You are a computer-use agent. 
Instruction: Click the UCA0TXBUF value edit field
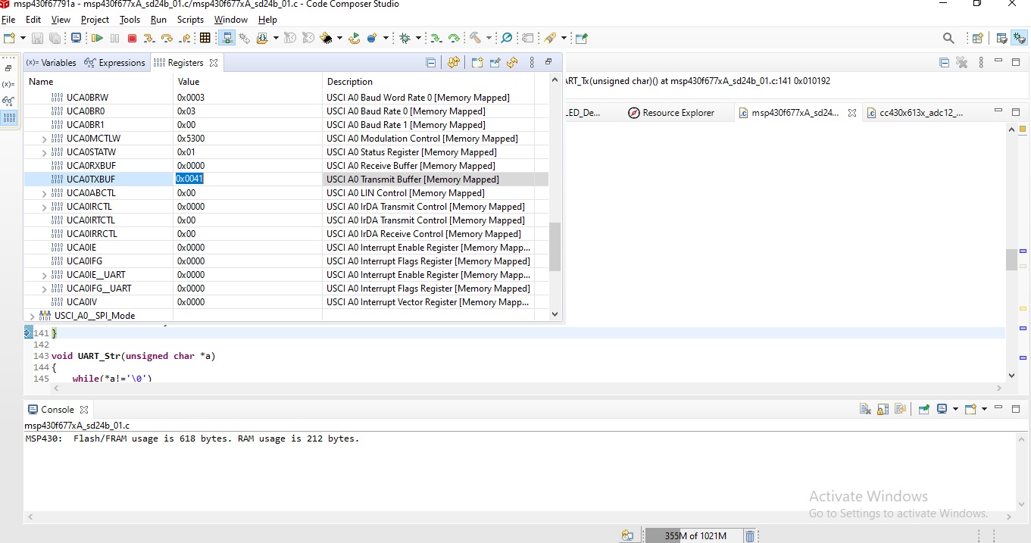[x=189, y=179]
